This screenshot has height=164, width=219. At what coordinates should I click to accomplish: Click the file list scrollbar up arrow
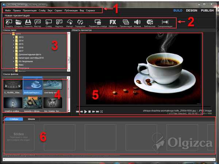click(69, 78)
